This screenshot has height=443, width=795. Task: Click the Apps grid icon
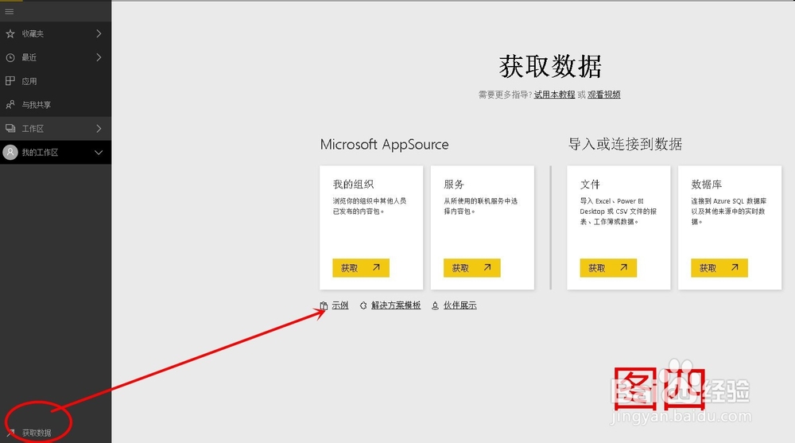click(x=10, y=80)
